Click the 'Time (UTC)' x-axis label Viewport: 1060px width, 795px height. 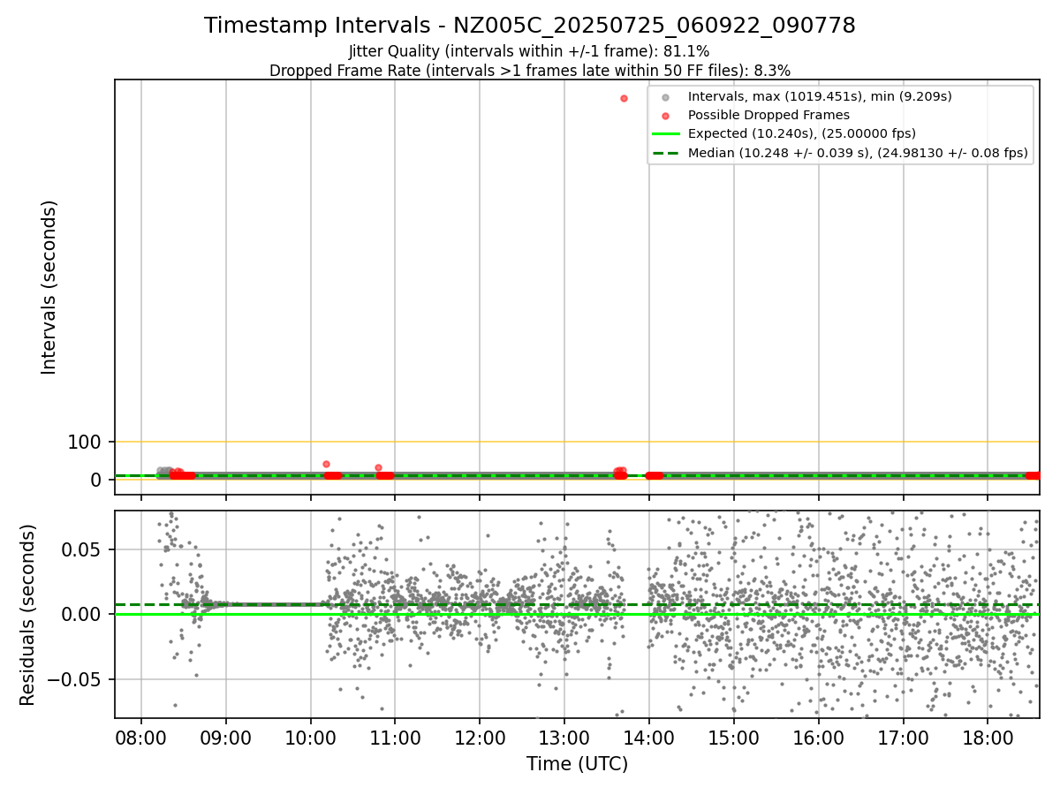tap(577, 764)
